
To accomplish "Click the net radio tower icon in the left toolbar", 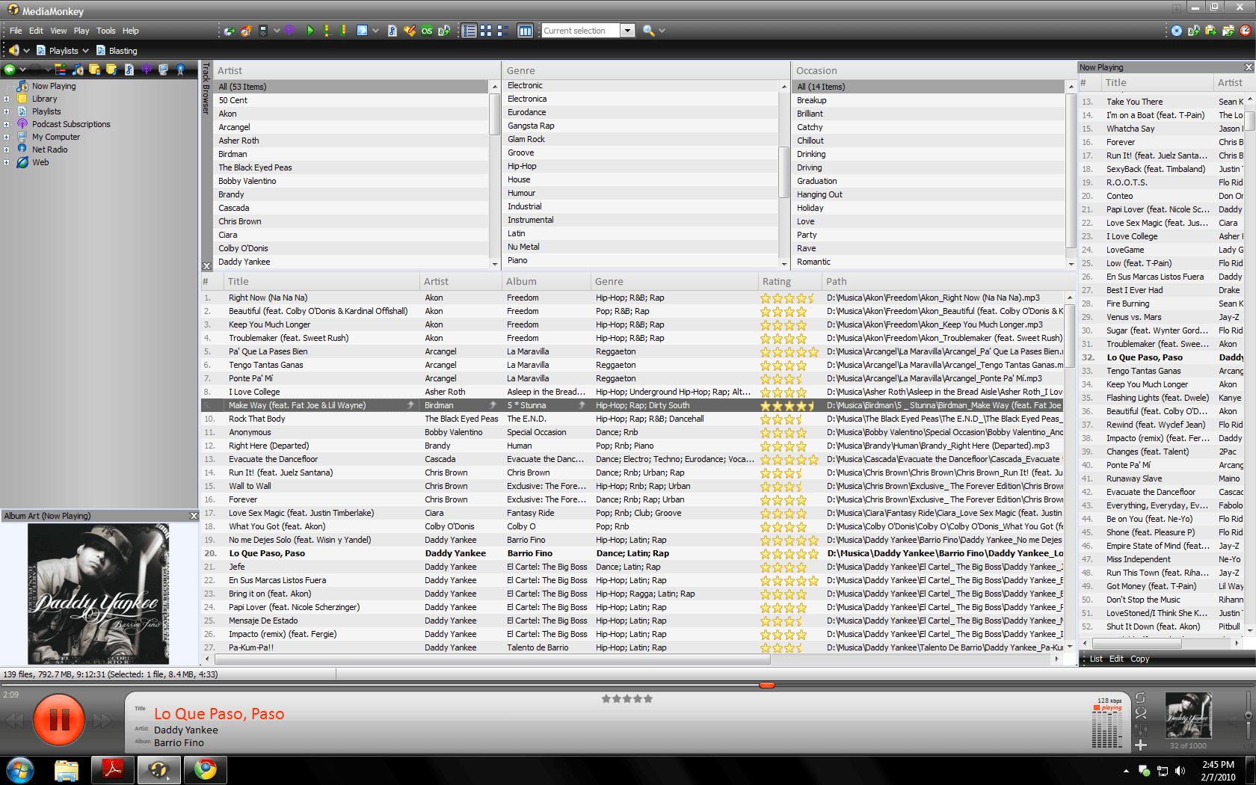I will pyautogui.click(x=180, y=70).
